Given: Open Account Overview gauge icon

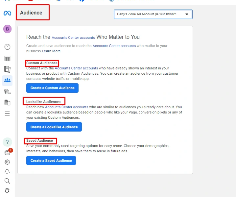Looking at the screenshot, I should pos(7,47).
